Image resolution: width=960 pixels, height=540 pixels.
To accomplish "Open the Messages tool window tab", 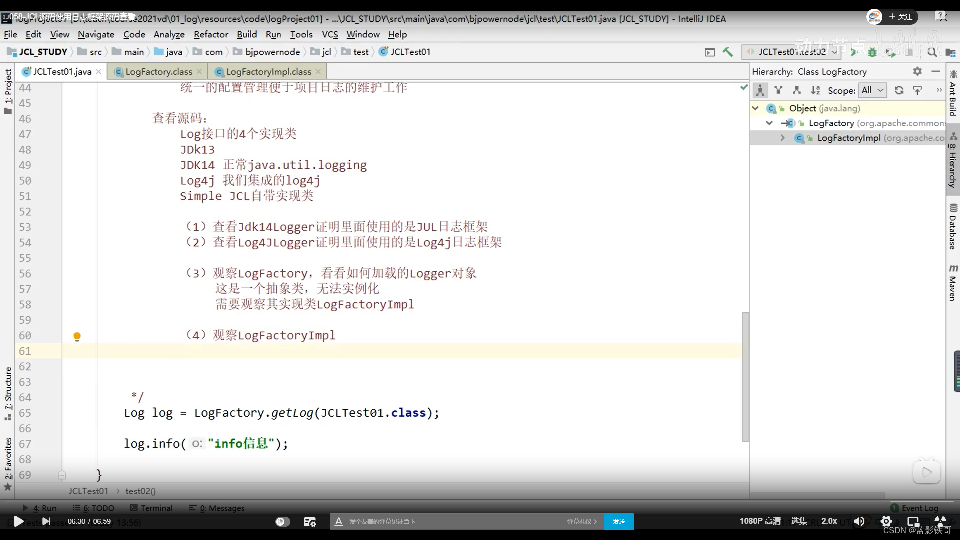I will click(x=217, y=508).
